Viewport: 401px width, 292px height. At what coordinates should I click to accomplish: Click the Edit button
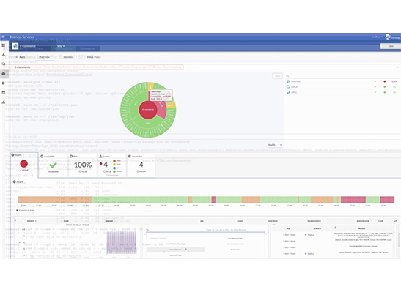point(391,46)
